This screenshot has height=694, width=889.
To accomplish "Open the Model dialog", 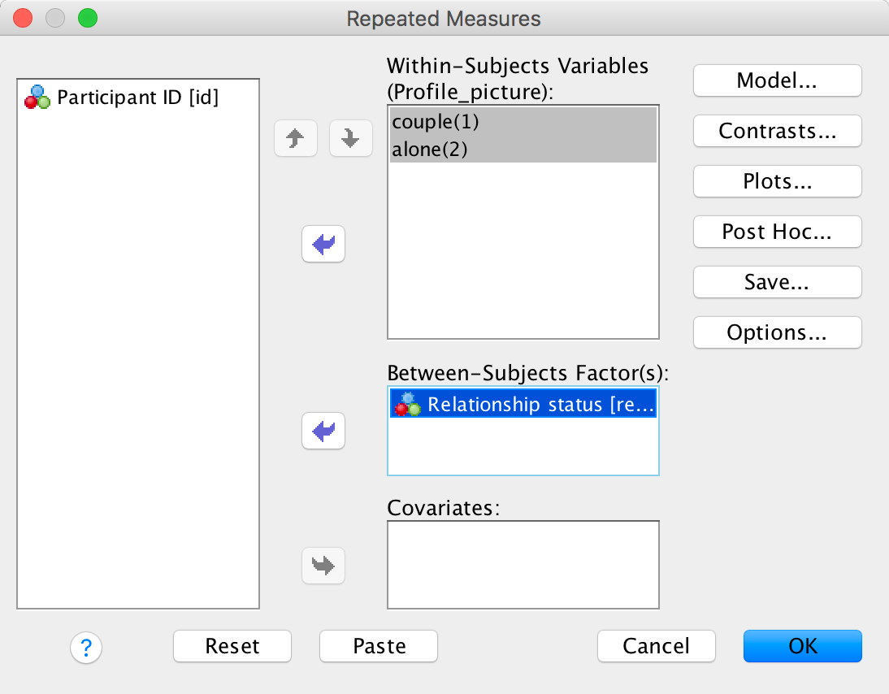I will pos(777,80).
